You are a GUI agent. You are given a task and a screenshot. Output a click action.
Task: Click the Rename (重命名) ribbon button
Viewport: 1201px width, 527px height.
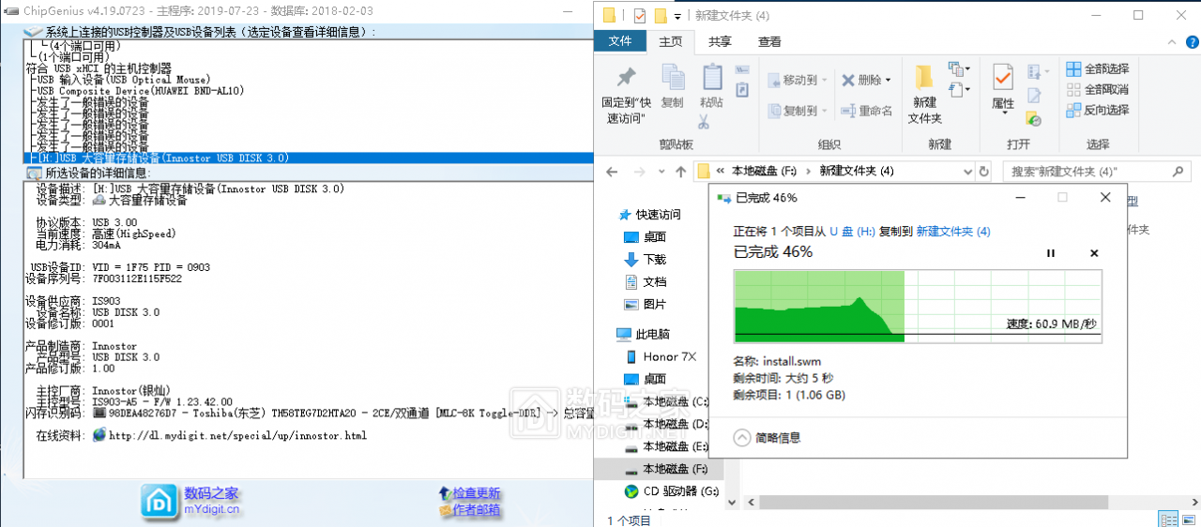click(866, 111)
